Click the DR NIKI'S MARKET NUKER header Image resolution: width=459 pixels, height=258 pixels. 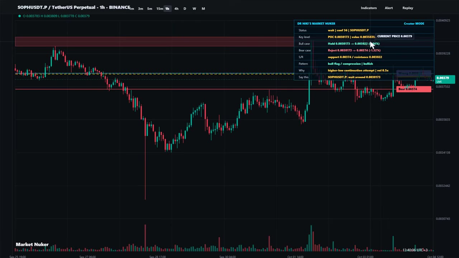click(316, 24)
